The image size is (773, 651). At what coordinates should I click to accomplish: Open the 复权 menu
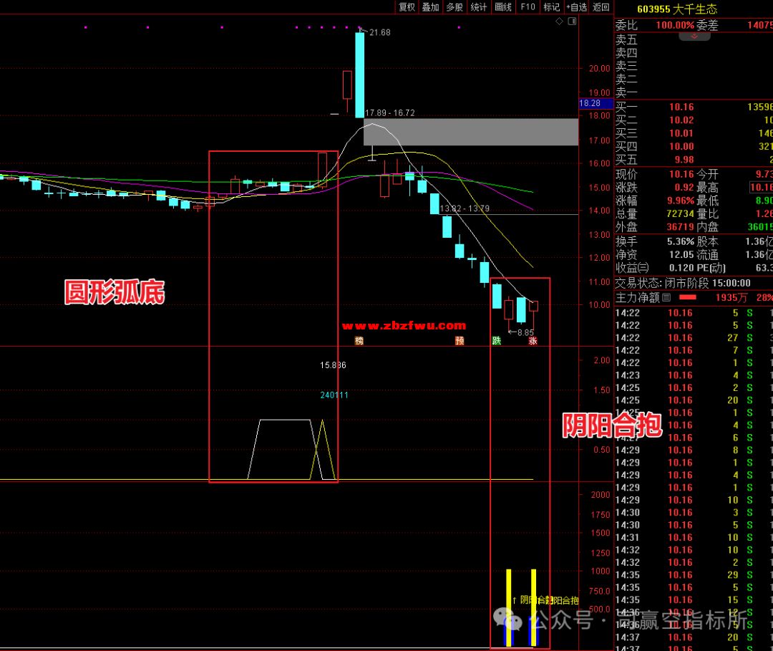[x=407, y=7]
